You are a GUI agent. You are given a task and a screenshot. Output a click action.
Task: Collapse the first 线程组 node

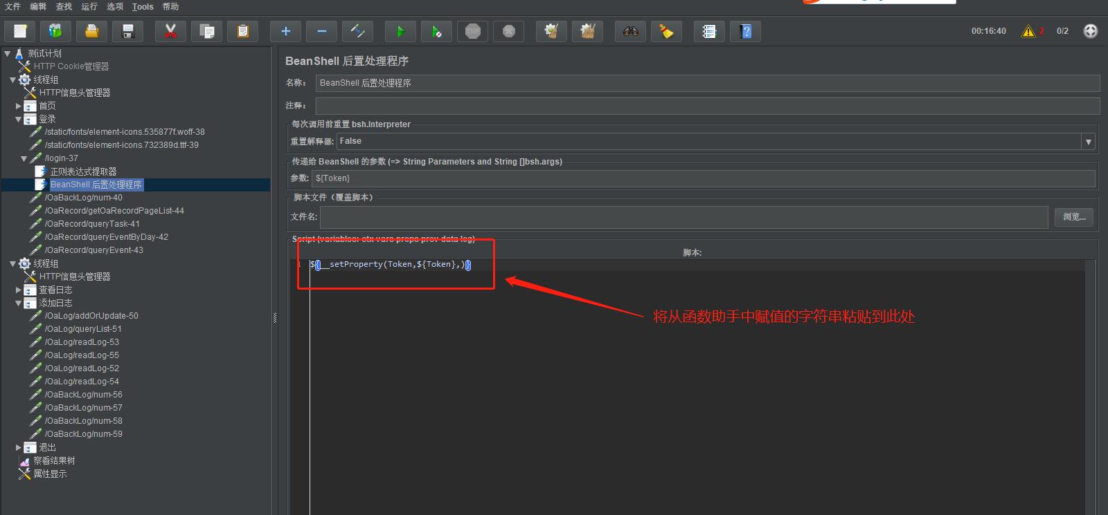[13, 79]
